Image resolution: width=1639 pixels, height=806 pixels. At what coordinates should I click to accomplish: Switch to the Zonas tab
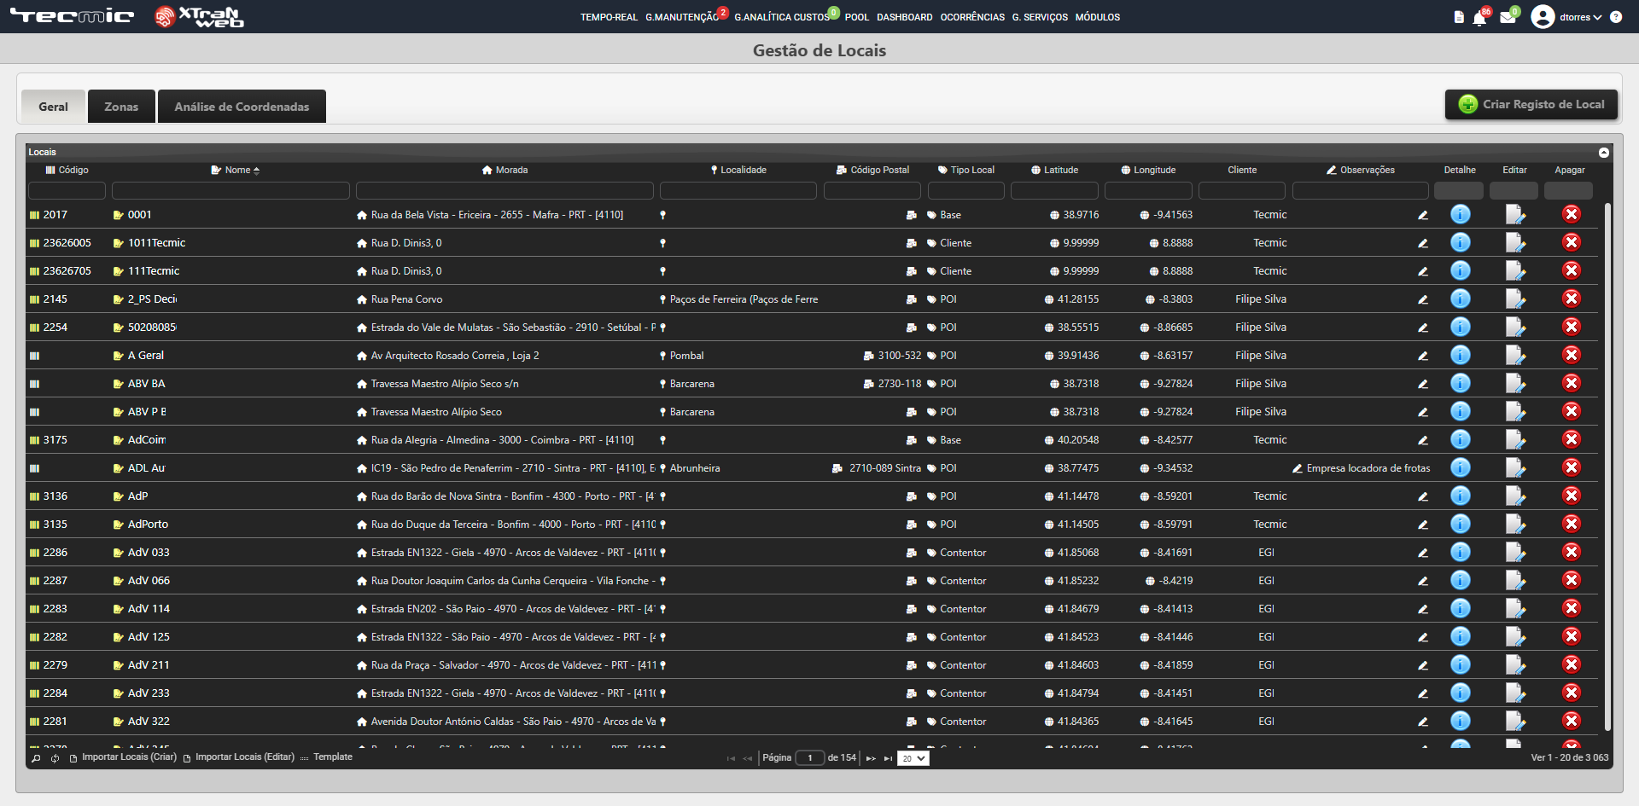coord(121,107)
